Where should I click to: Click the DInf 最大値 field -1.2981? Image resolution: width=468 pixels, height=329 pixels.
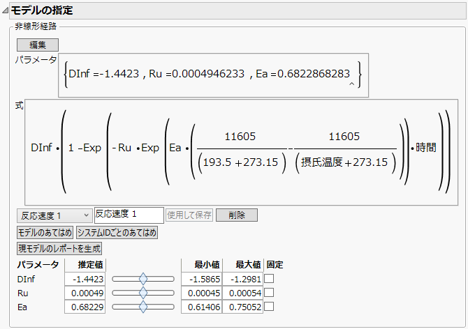[x=242, y=279]
